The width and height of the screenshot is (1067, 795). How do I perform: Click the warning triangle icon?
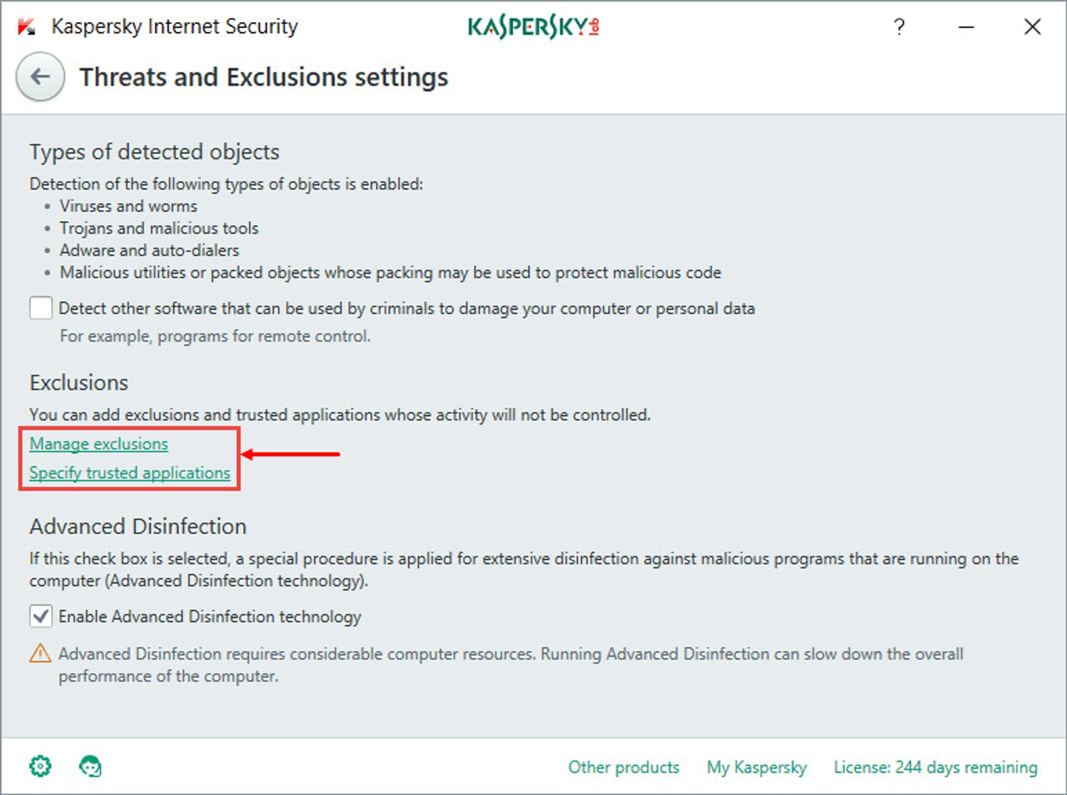pos(40,653)
